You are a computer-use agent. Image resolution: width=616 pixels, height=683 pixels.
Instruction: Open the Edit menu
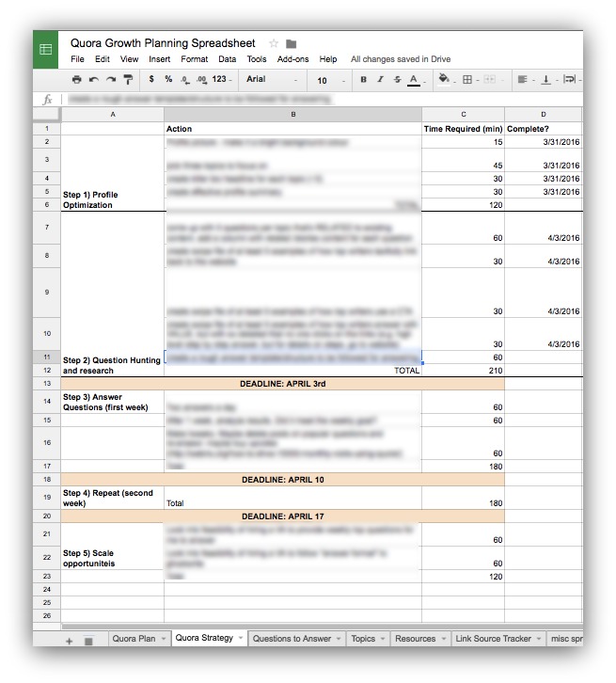click(x=103, y=59)
